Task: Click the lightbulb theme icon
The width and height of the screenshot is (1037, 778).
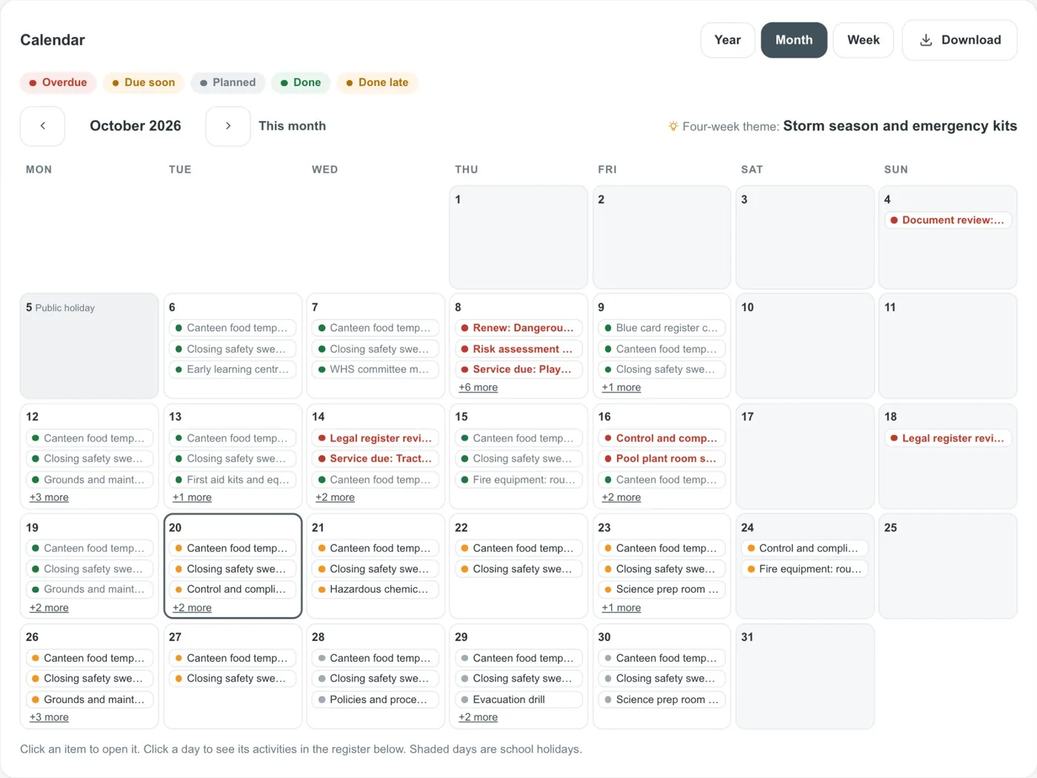Action: click(673, 126)
